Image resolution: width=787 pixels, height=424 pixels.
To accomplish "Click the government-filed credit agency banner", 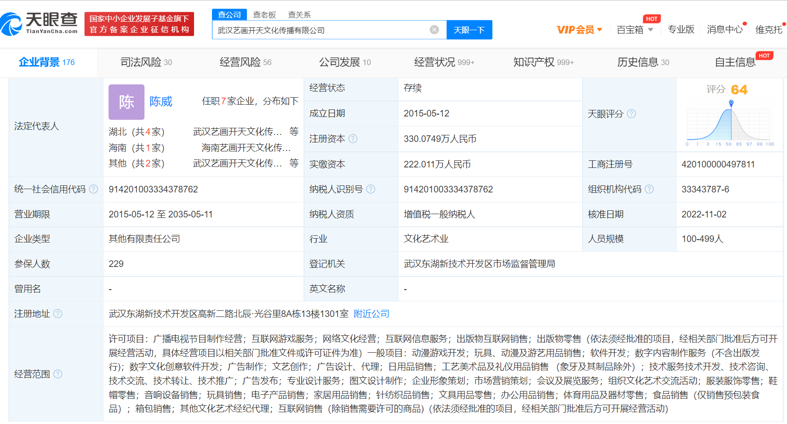I will click(139, 24).
